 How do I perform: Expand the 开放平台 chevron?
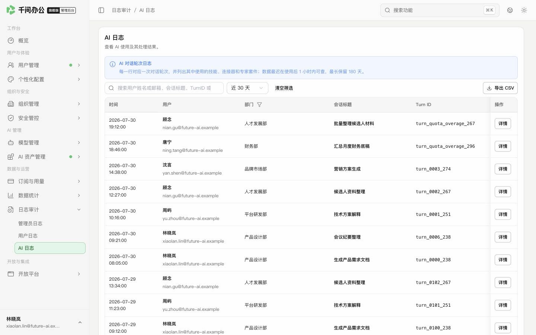pos(79,274)
